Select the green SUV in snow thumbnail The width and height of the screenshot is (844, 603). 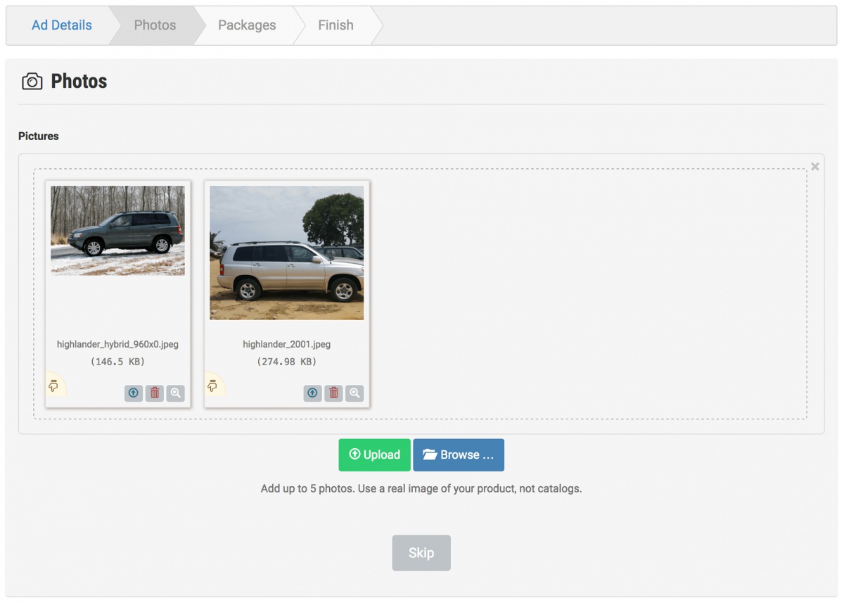click(117, 231)
